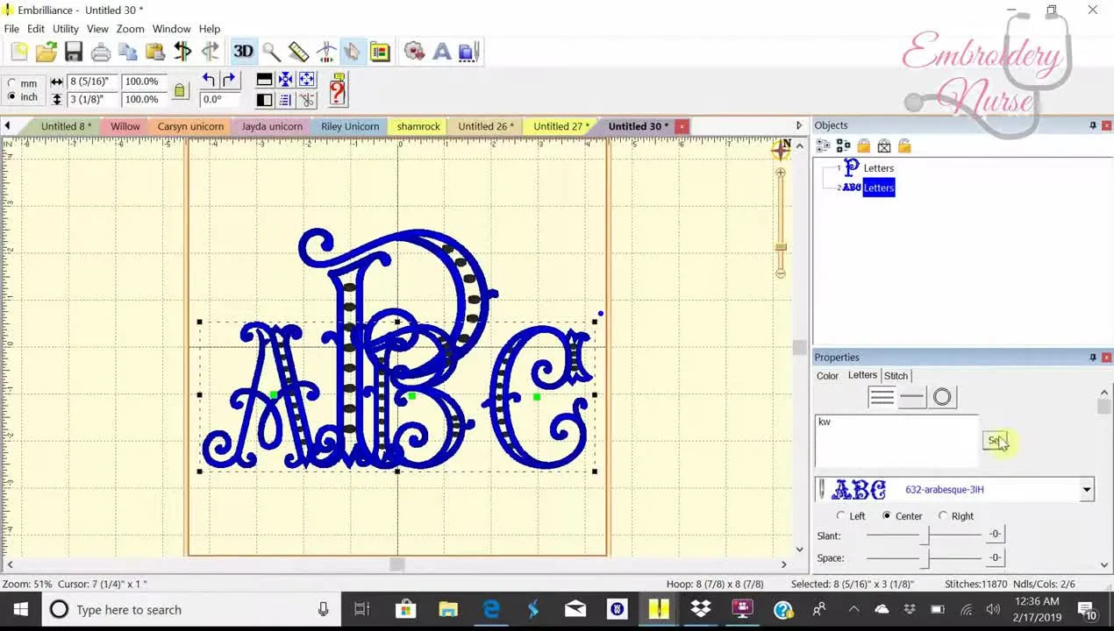The height and width of the screenshot is (631, 1114).
Task: Select the Lettering tool with blue A
Action: 442,51
